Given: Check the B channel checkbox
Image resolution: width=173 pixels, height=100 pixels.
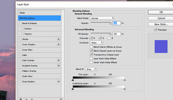Looking at the screenshot, I should pyautogui.click(x=109, y=38).
